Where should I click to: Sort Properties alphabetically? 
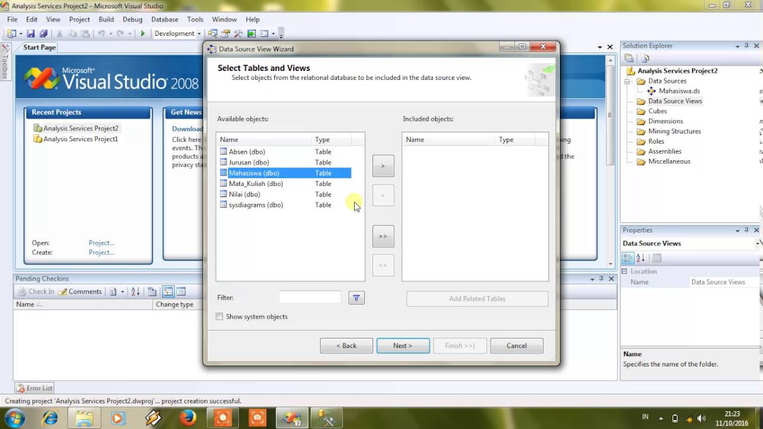pos(641,258)
